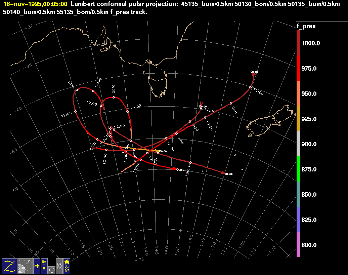Select the small circle target icon

click(x=51, y=270)
